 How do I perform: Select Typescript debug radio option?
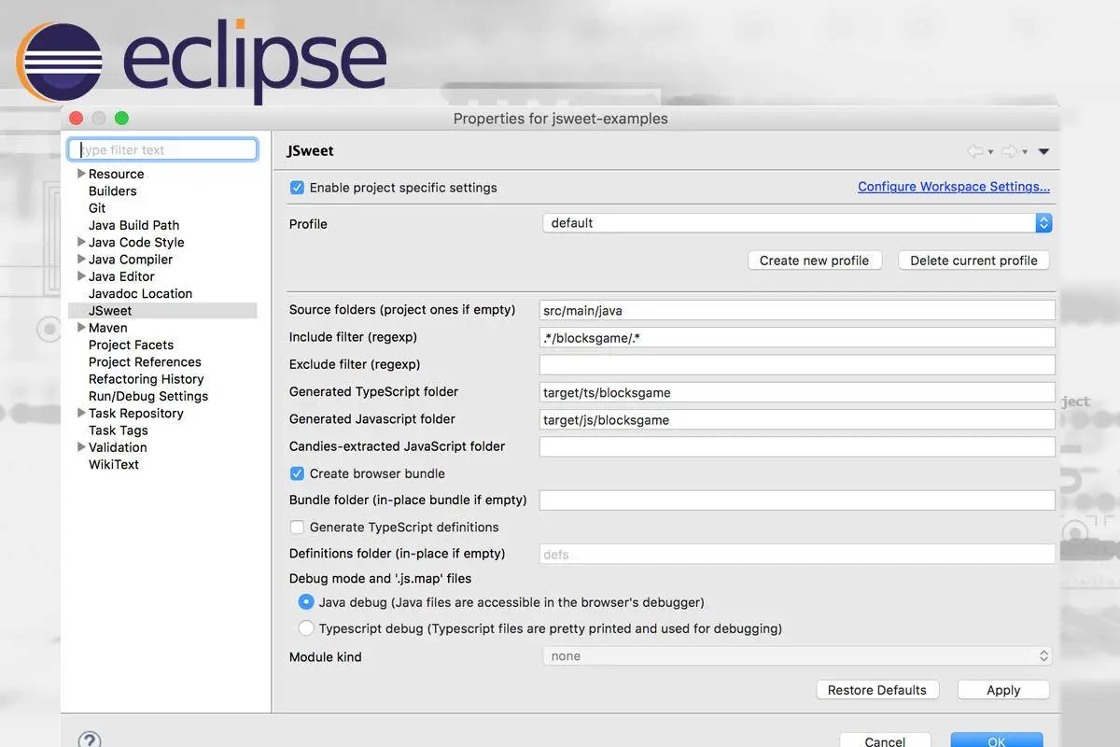click(x=306, y=628)
